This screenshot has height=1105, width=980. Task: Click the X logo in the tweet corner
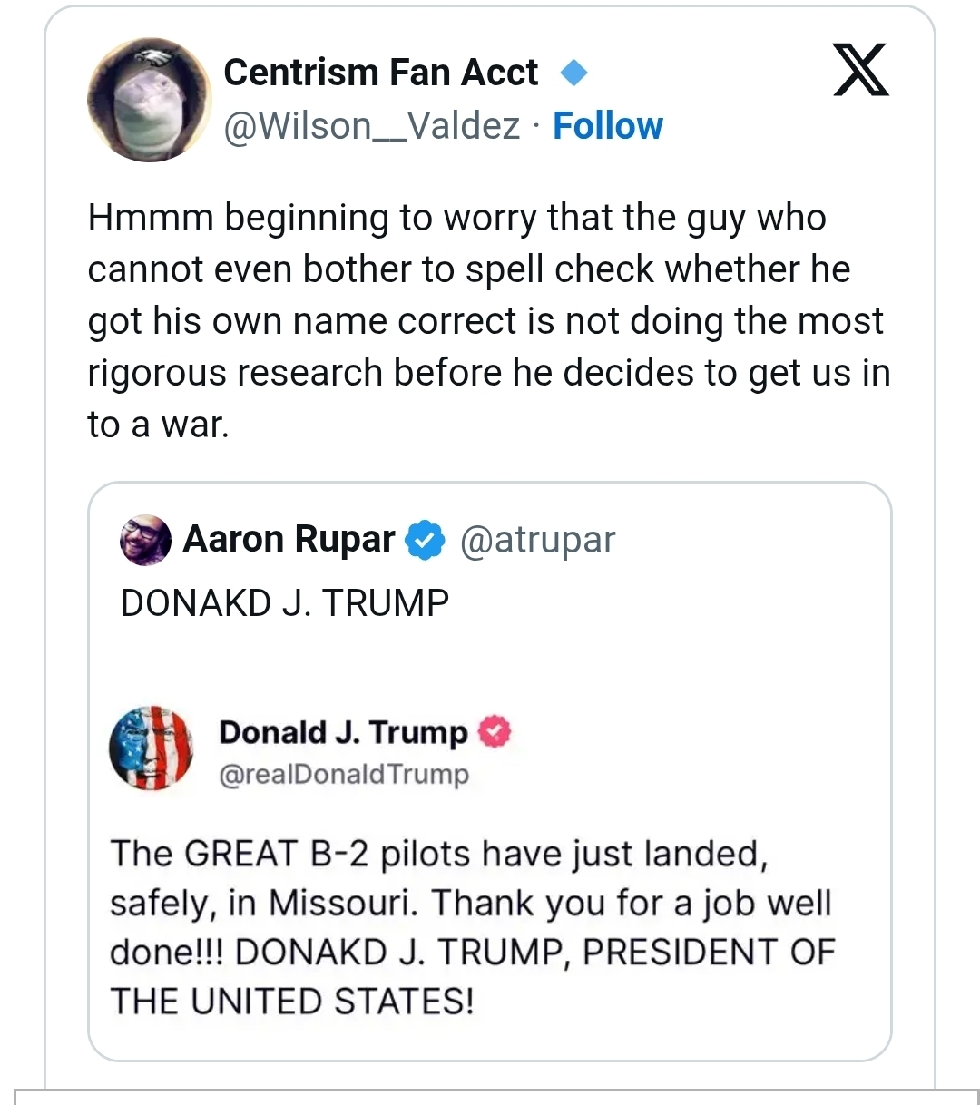(x=860, y=69)
